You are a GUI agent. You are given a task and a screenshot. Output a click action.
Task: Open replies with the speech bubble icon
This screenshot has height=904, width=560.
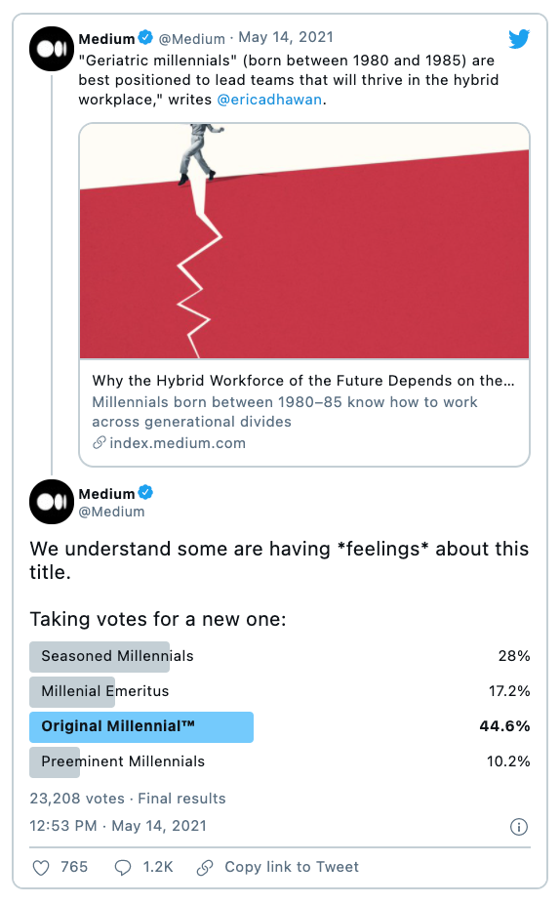pos(123,868)
